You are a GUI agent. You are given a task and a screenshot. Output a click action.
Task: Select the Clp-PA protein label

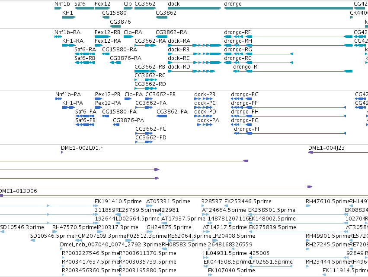(134, 94)
